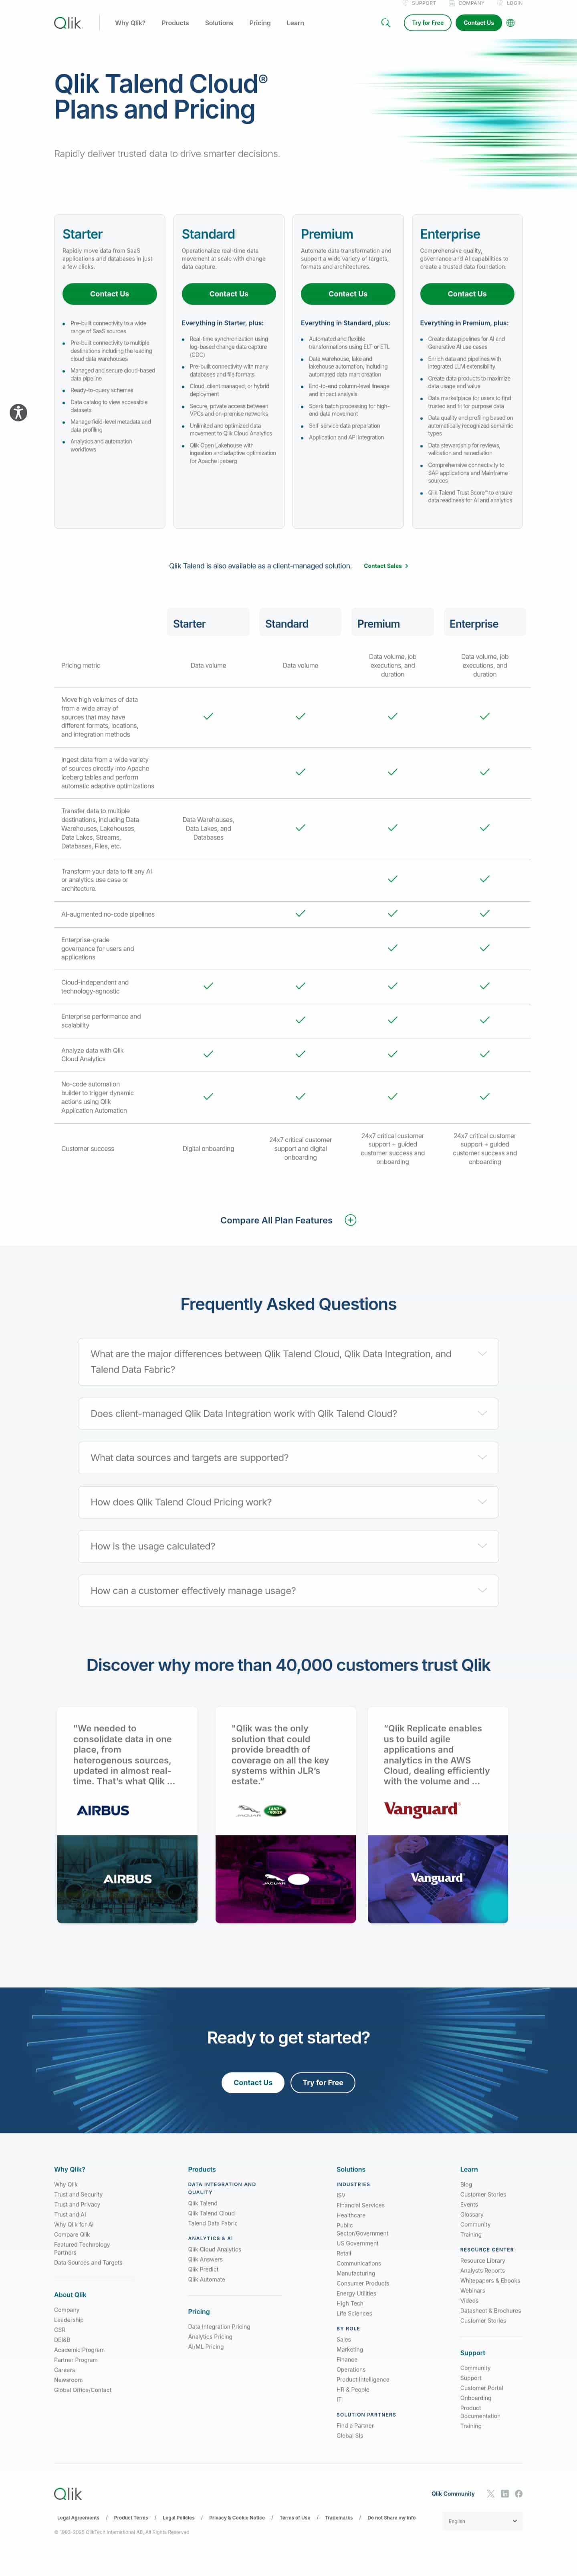The image size is (577, 2576).
Task: Click the Vanguard customer story image
Action: pyautogui.click(x=438, y=1878)
